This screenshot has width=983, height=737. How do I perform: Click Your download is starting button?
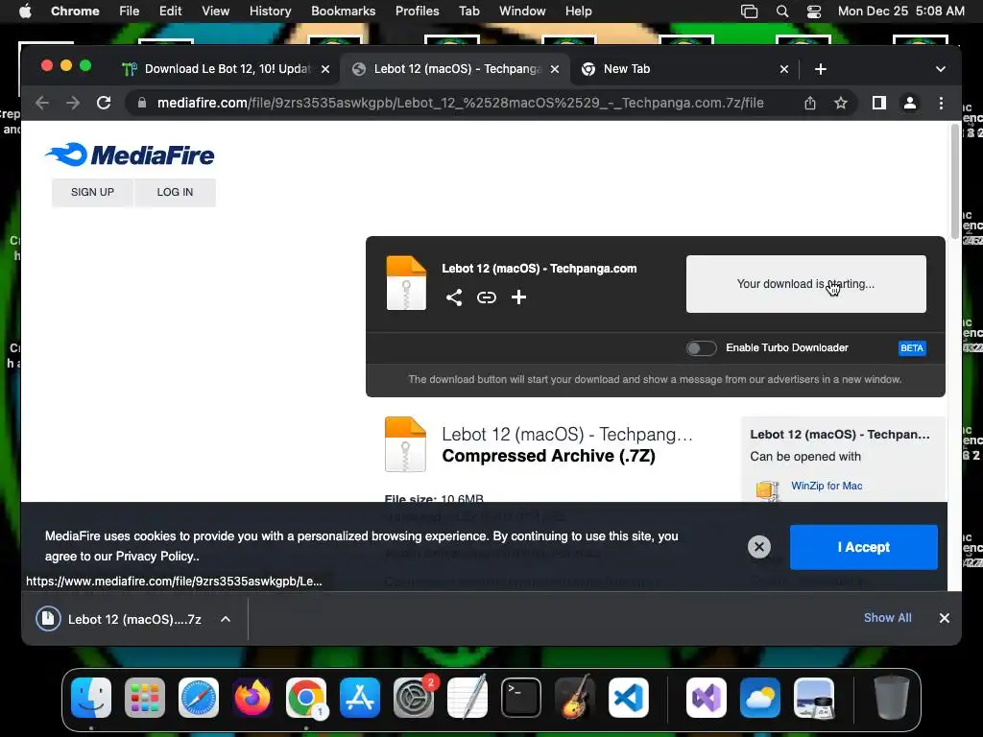coord(805,284)
